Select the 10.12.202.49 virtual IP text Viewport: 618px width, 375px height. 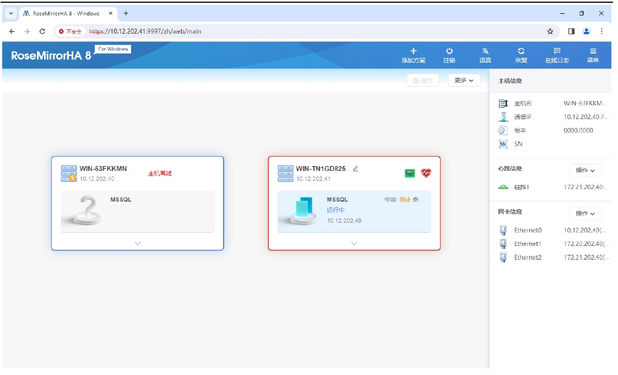(x=344, y=221)
